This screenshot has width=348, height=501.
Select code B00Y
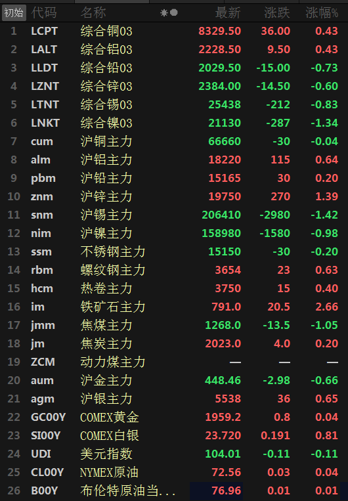[x=45, y=490]
